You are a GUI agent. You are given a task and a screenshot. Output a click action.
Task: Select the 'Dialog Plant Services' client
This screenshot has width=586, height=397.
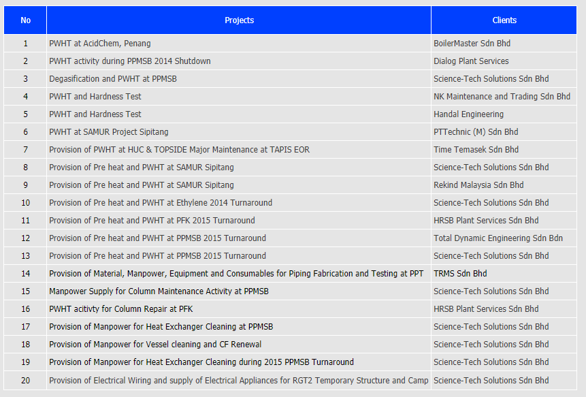(x=471, y=61)
